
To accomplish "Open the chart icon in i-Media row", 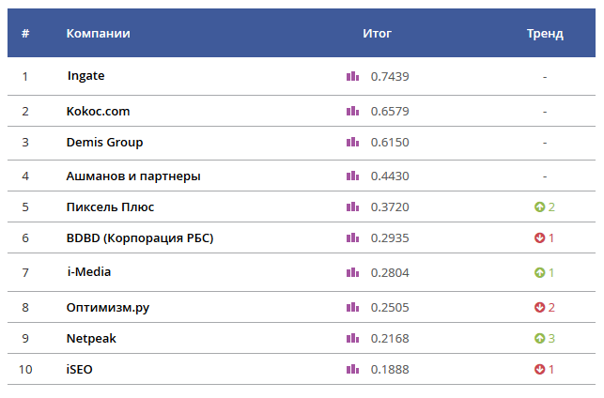I will coord(352,272).
